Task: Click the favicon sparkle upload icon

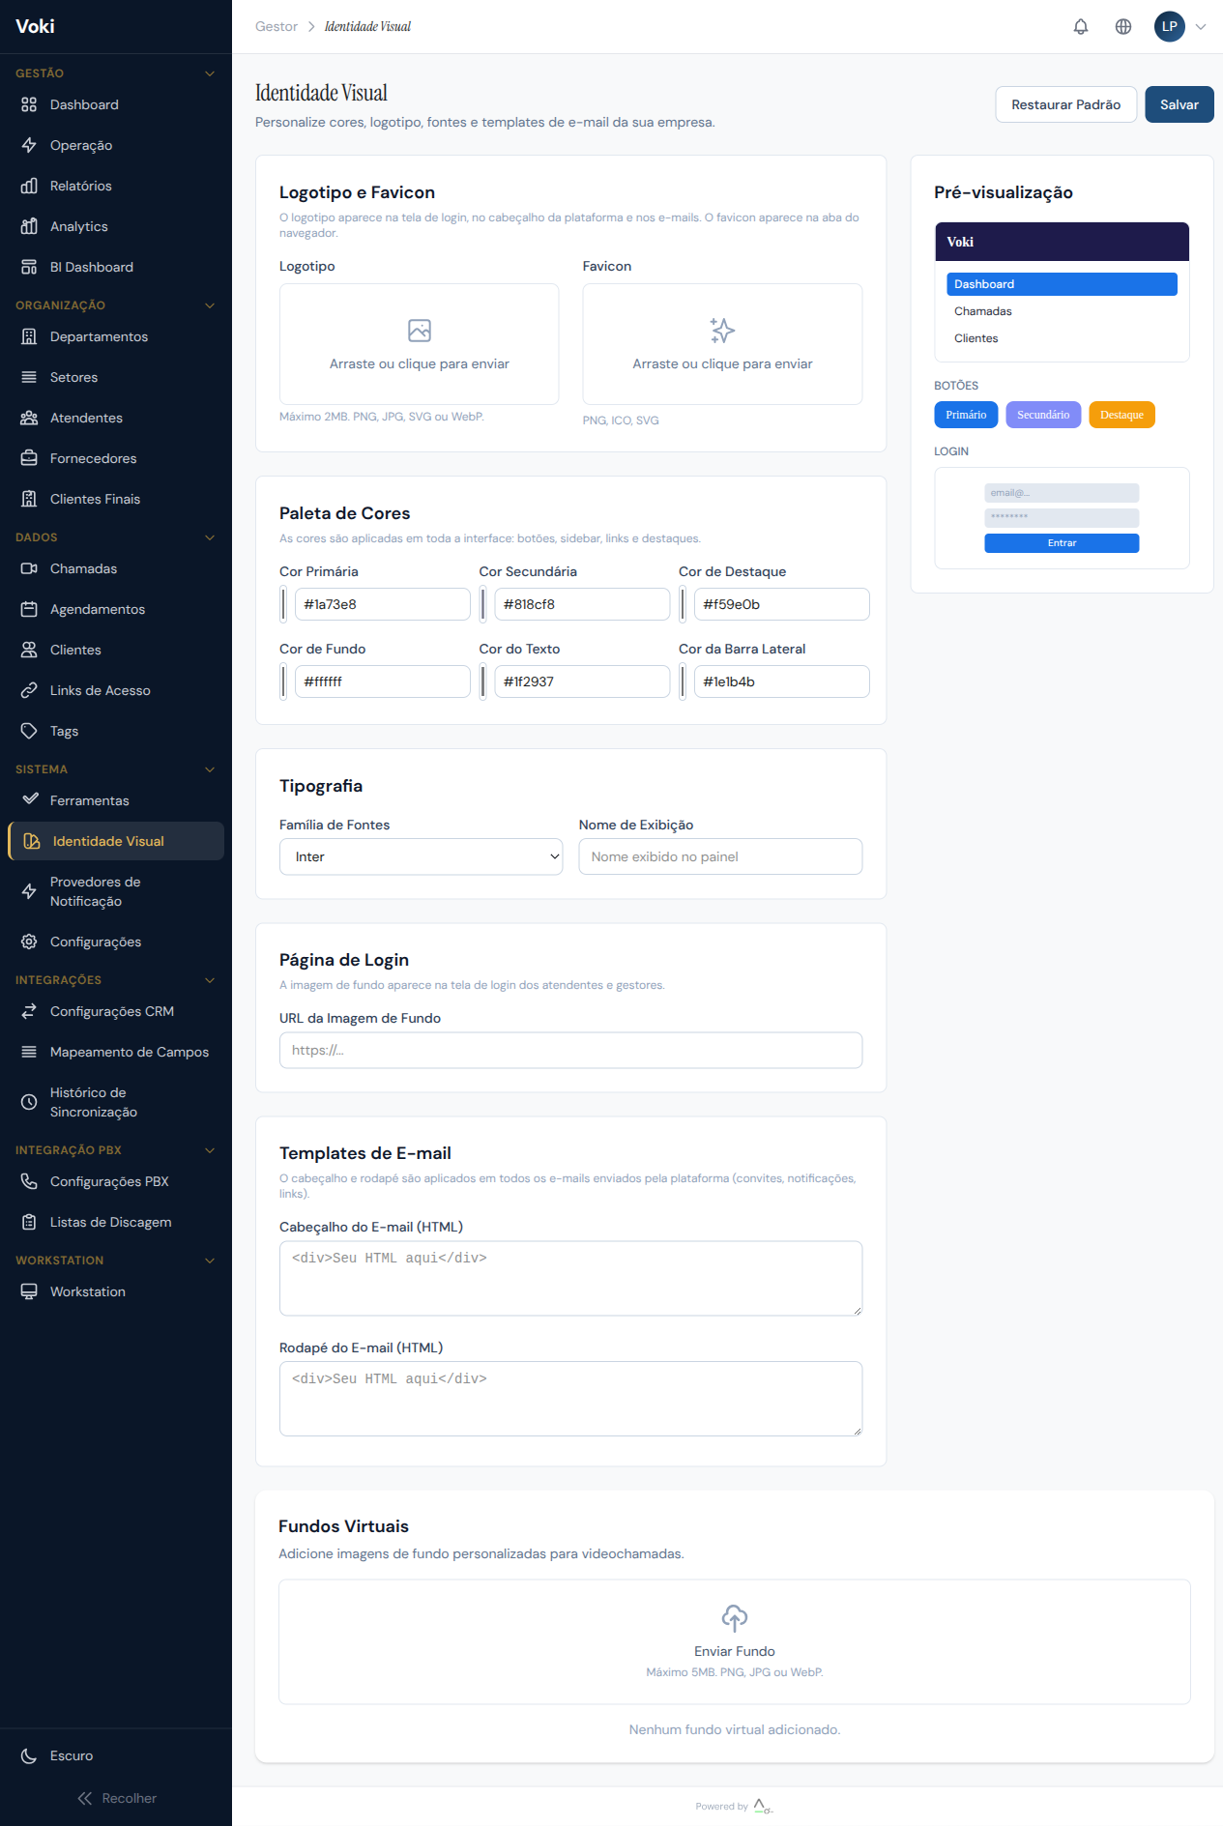Action: pos(722,331)
